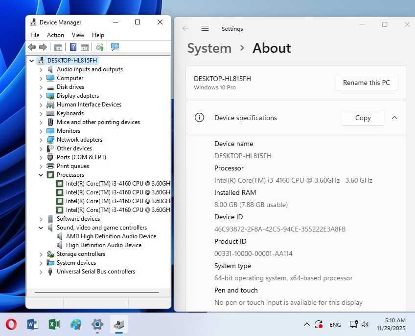Open Excel from the taskbar
Screen dimensions: 415x336
click(x=54, y=324)
